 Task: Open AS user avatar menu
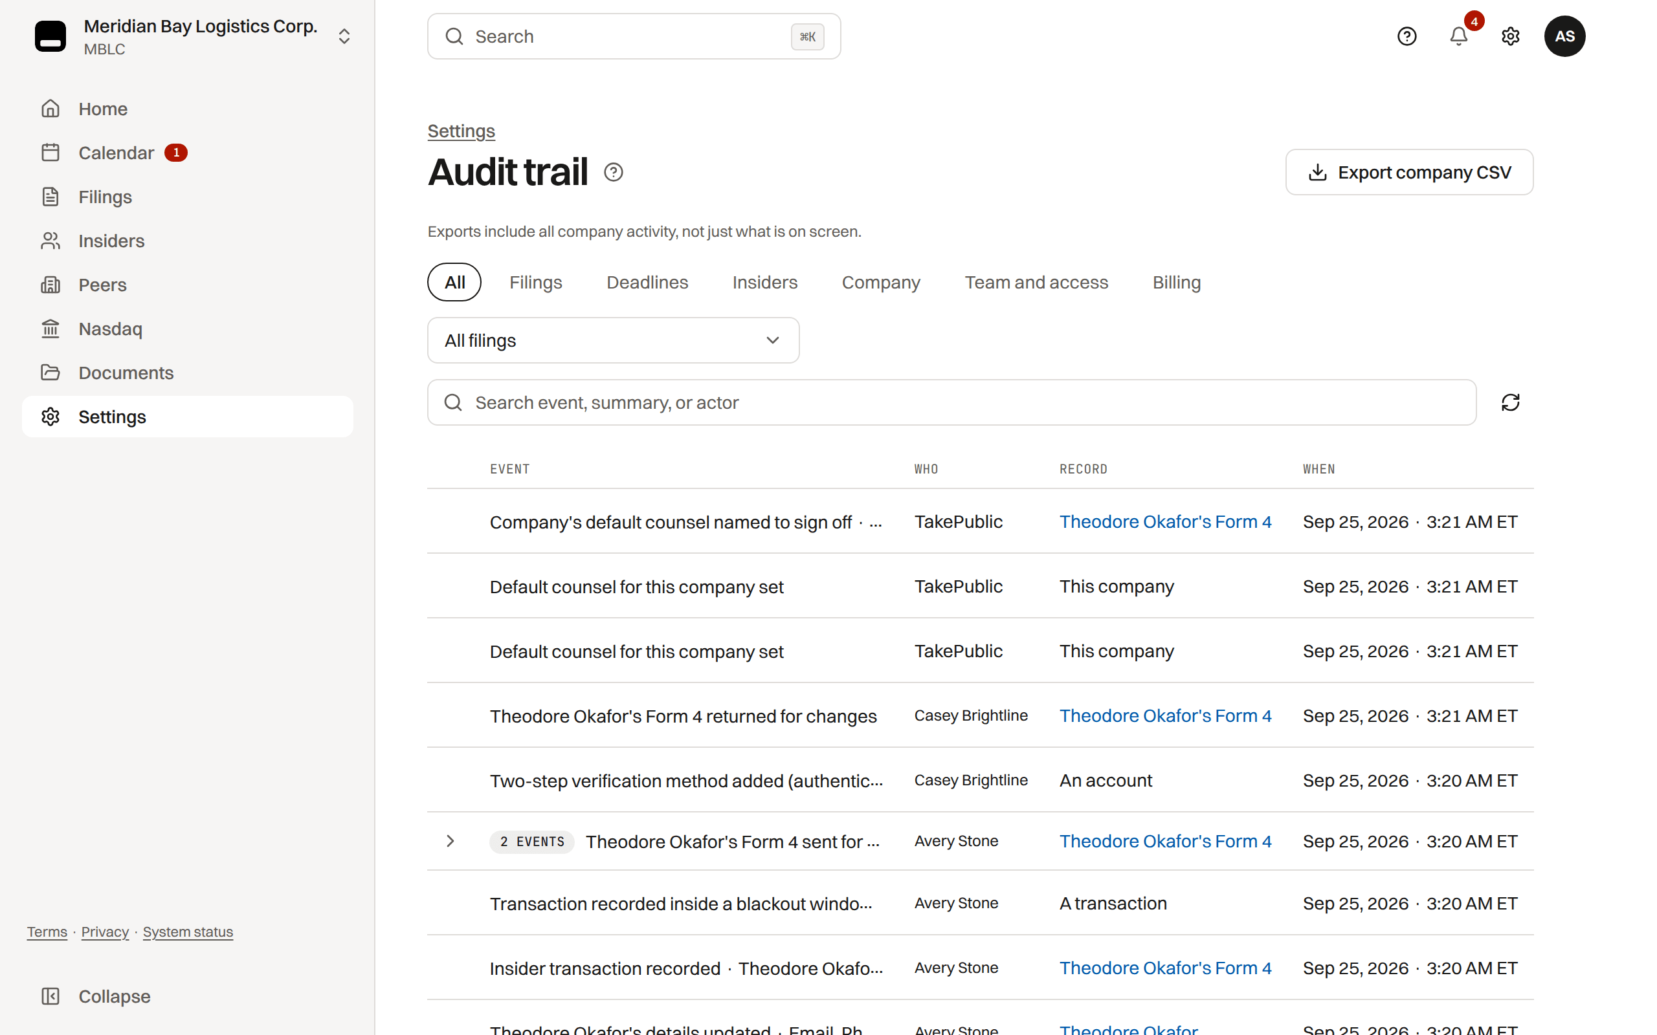tap(1564, 36)
